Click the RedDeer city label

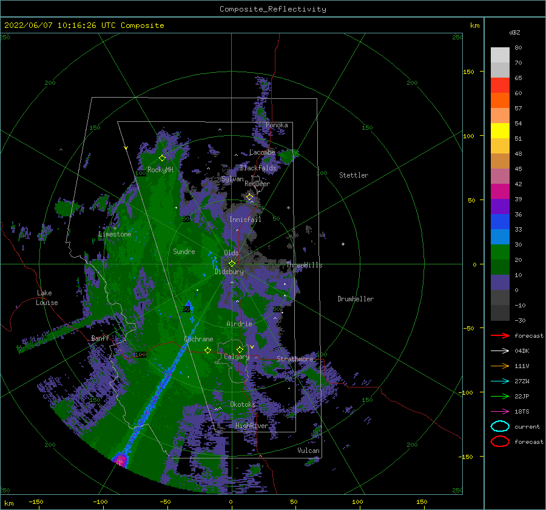pos(257,184)
